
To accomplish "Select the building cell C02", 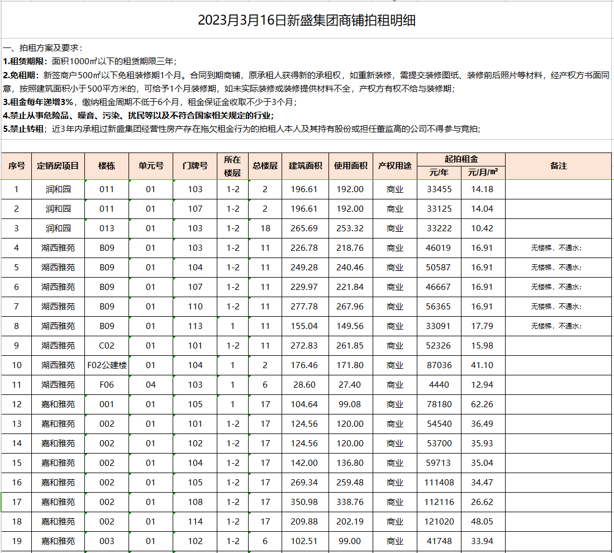I will click(107, 346).
